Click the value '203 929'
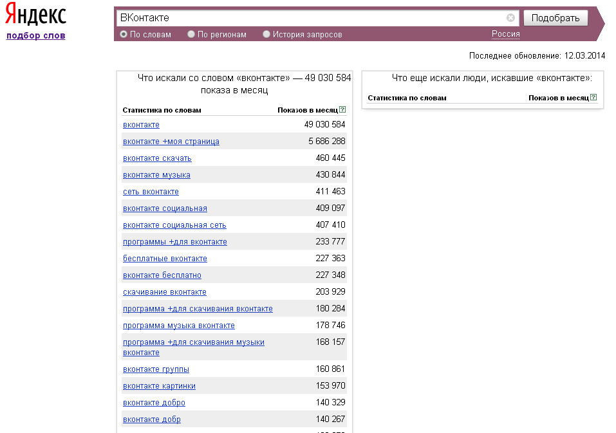The image size is (616, 433). (x=330, y=291)
